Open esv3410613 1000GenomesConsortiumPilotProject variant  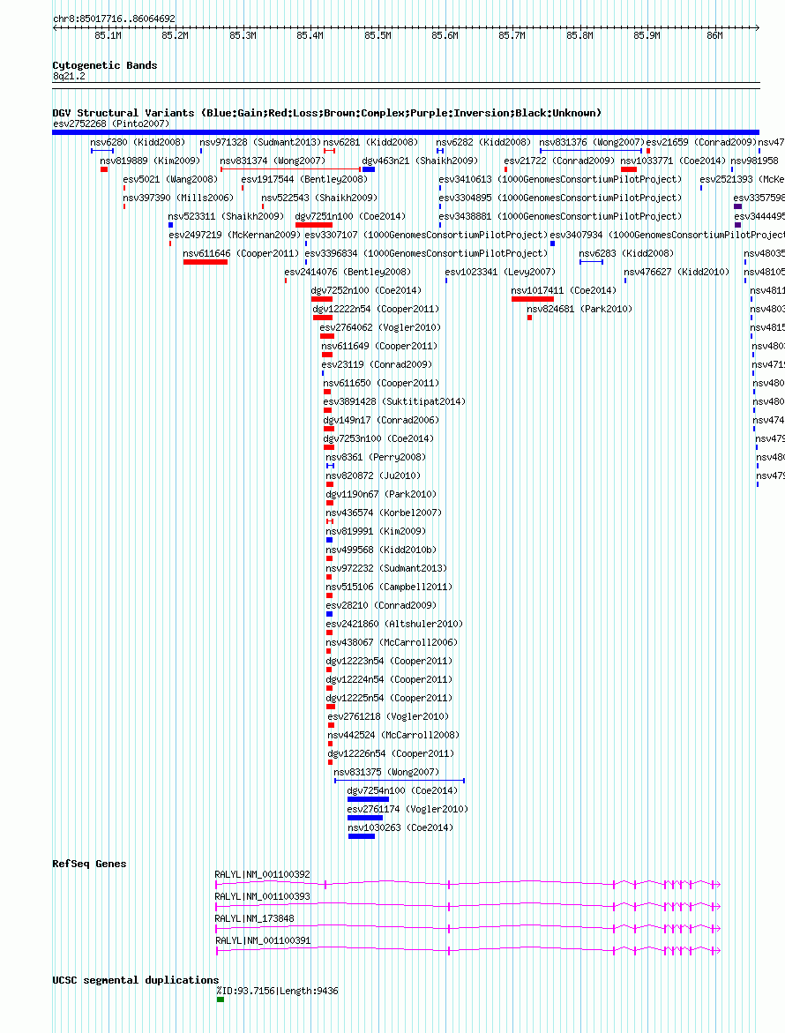(560, 180)
